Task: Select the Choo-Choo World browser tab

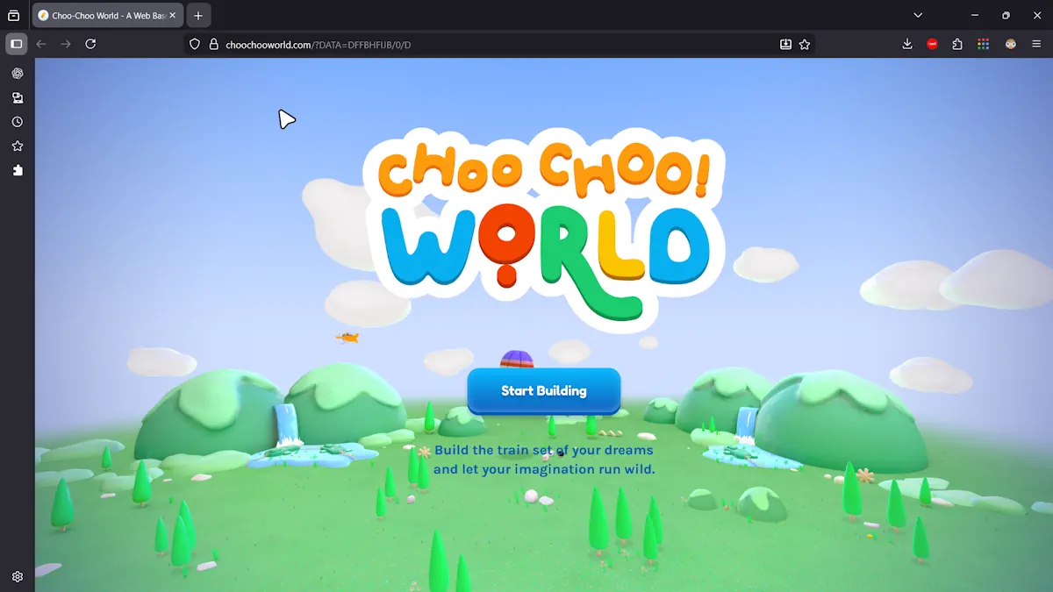Action: pyautogui.click(x=101, y=15)
